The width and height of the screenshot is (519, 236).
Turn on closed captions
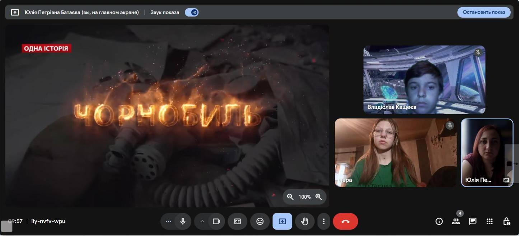pos(238,221)
